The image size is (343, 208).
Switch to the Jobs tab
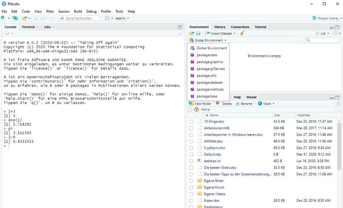pyautogui.click(x=47, y=27)
